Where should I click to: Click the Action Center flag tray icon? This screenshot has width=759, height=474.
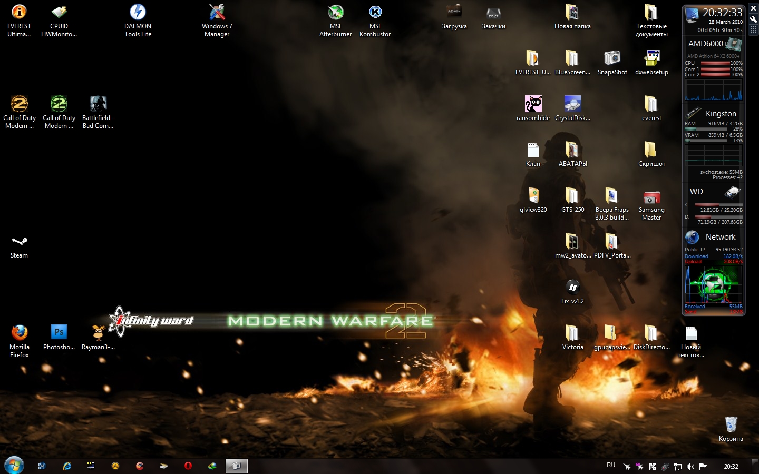point(703,467)
